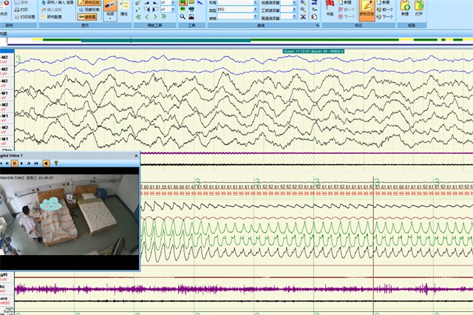
Task: Click the red bookmark flag icon
Action: click(x=330, y=5)
